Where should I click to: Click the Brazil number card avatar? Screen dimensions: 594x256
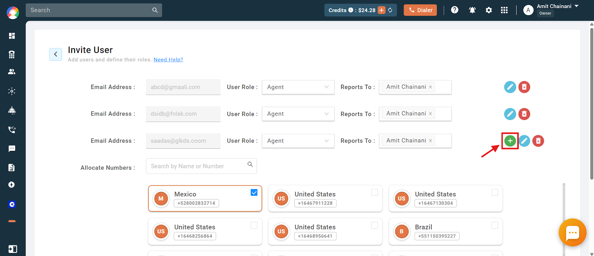pyautogui.click(x=401, y=231)
